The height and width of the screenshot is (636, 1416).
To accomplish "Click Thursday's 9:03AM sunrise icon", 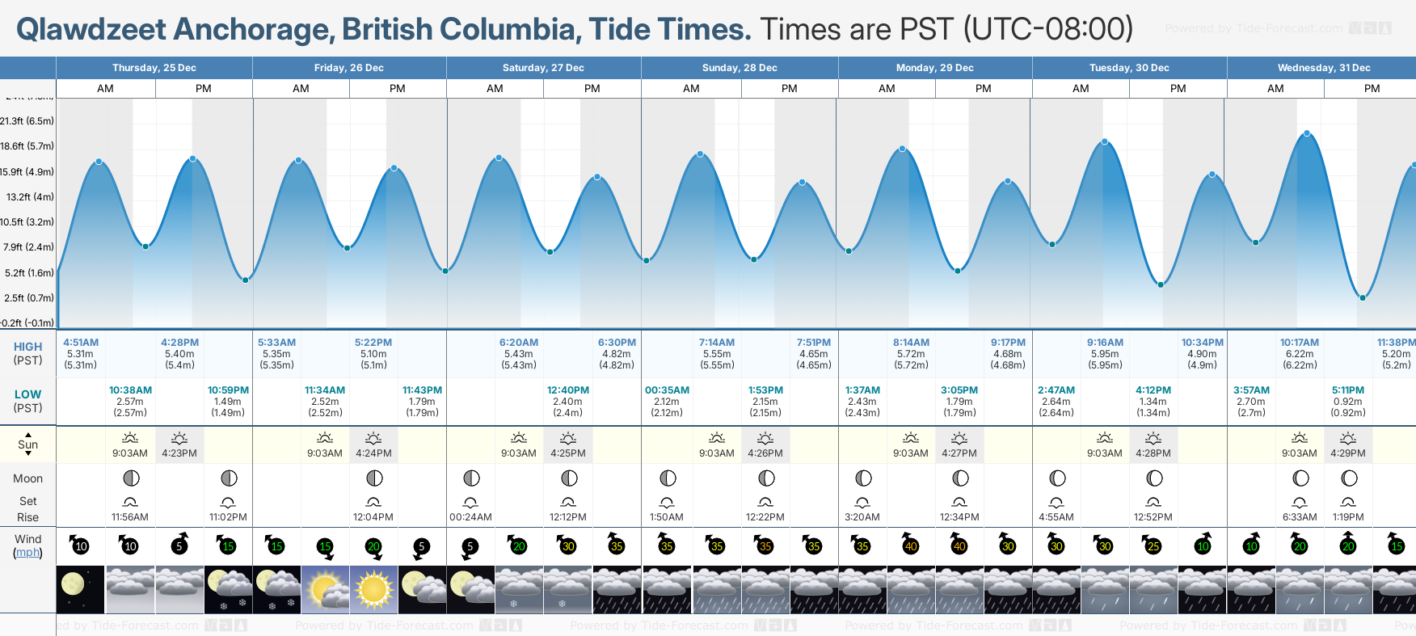I will coord(130,438).
